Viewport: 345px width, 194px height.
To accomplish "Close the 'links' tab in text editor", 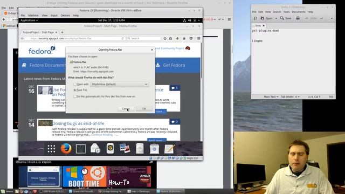I will (264, 25).
